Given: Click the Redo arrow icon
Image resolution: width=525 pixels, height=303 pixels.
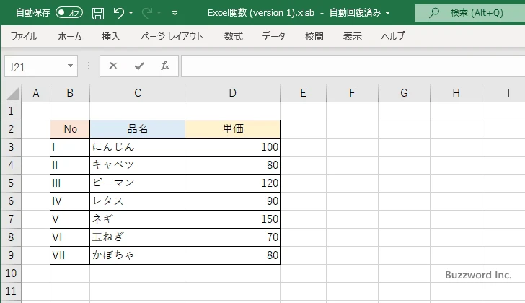Looking at the screenshot, I should (147, 13).
